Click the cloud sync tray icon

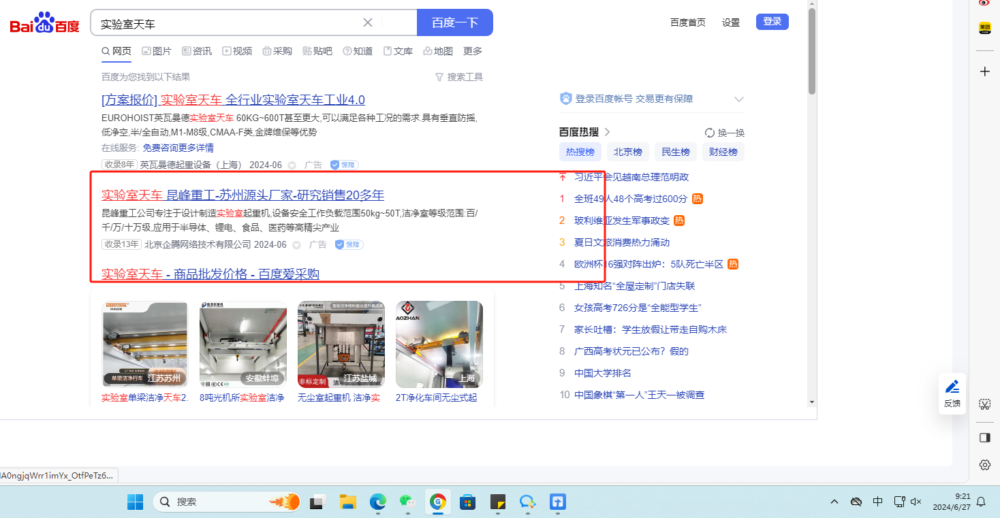pos(856,502)
